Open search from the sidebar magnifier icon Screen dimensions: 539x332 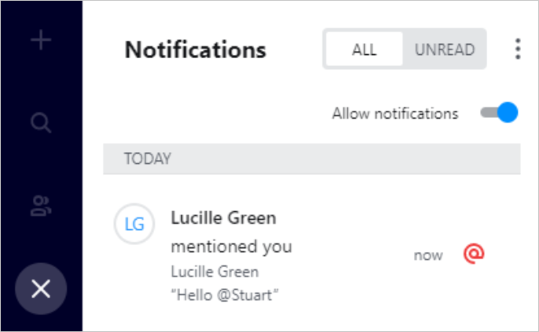pyautogui.click(x=41, y=122)
